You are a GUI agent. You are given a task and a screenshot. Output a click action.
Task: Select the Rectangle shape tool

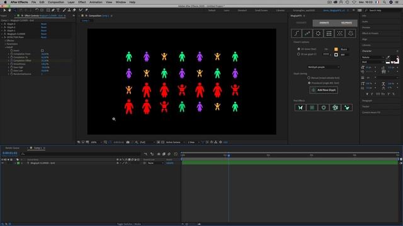48,10
